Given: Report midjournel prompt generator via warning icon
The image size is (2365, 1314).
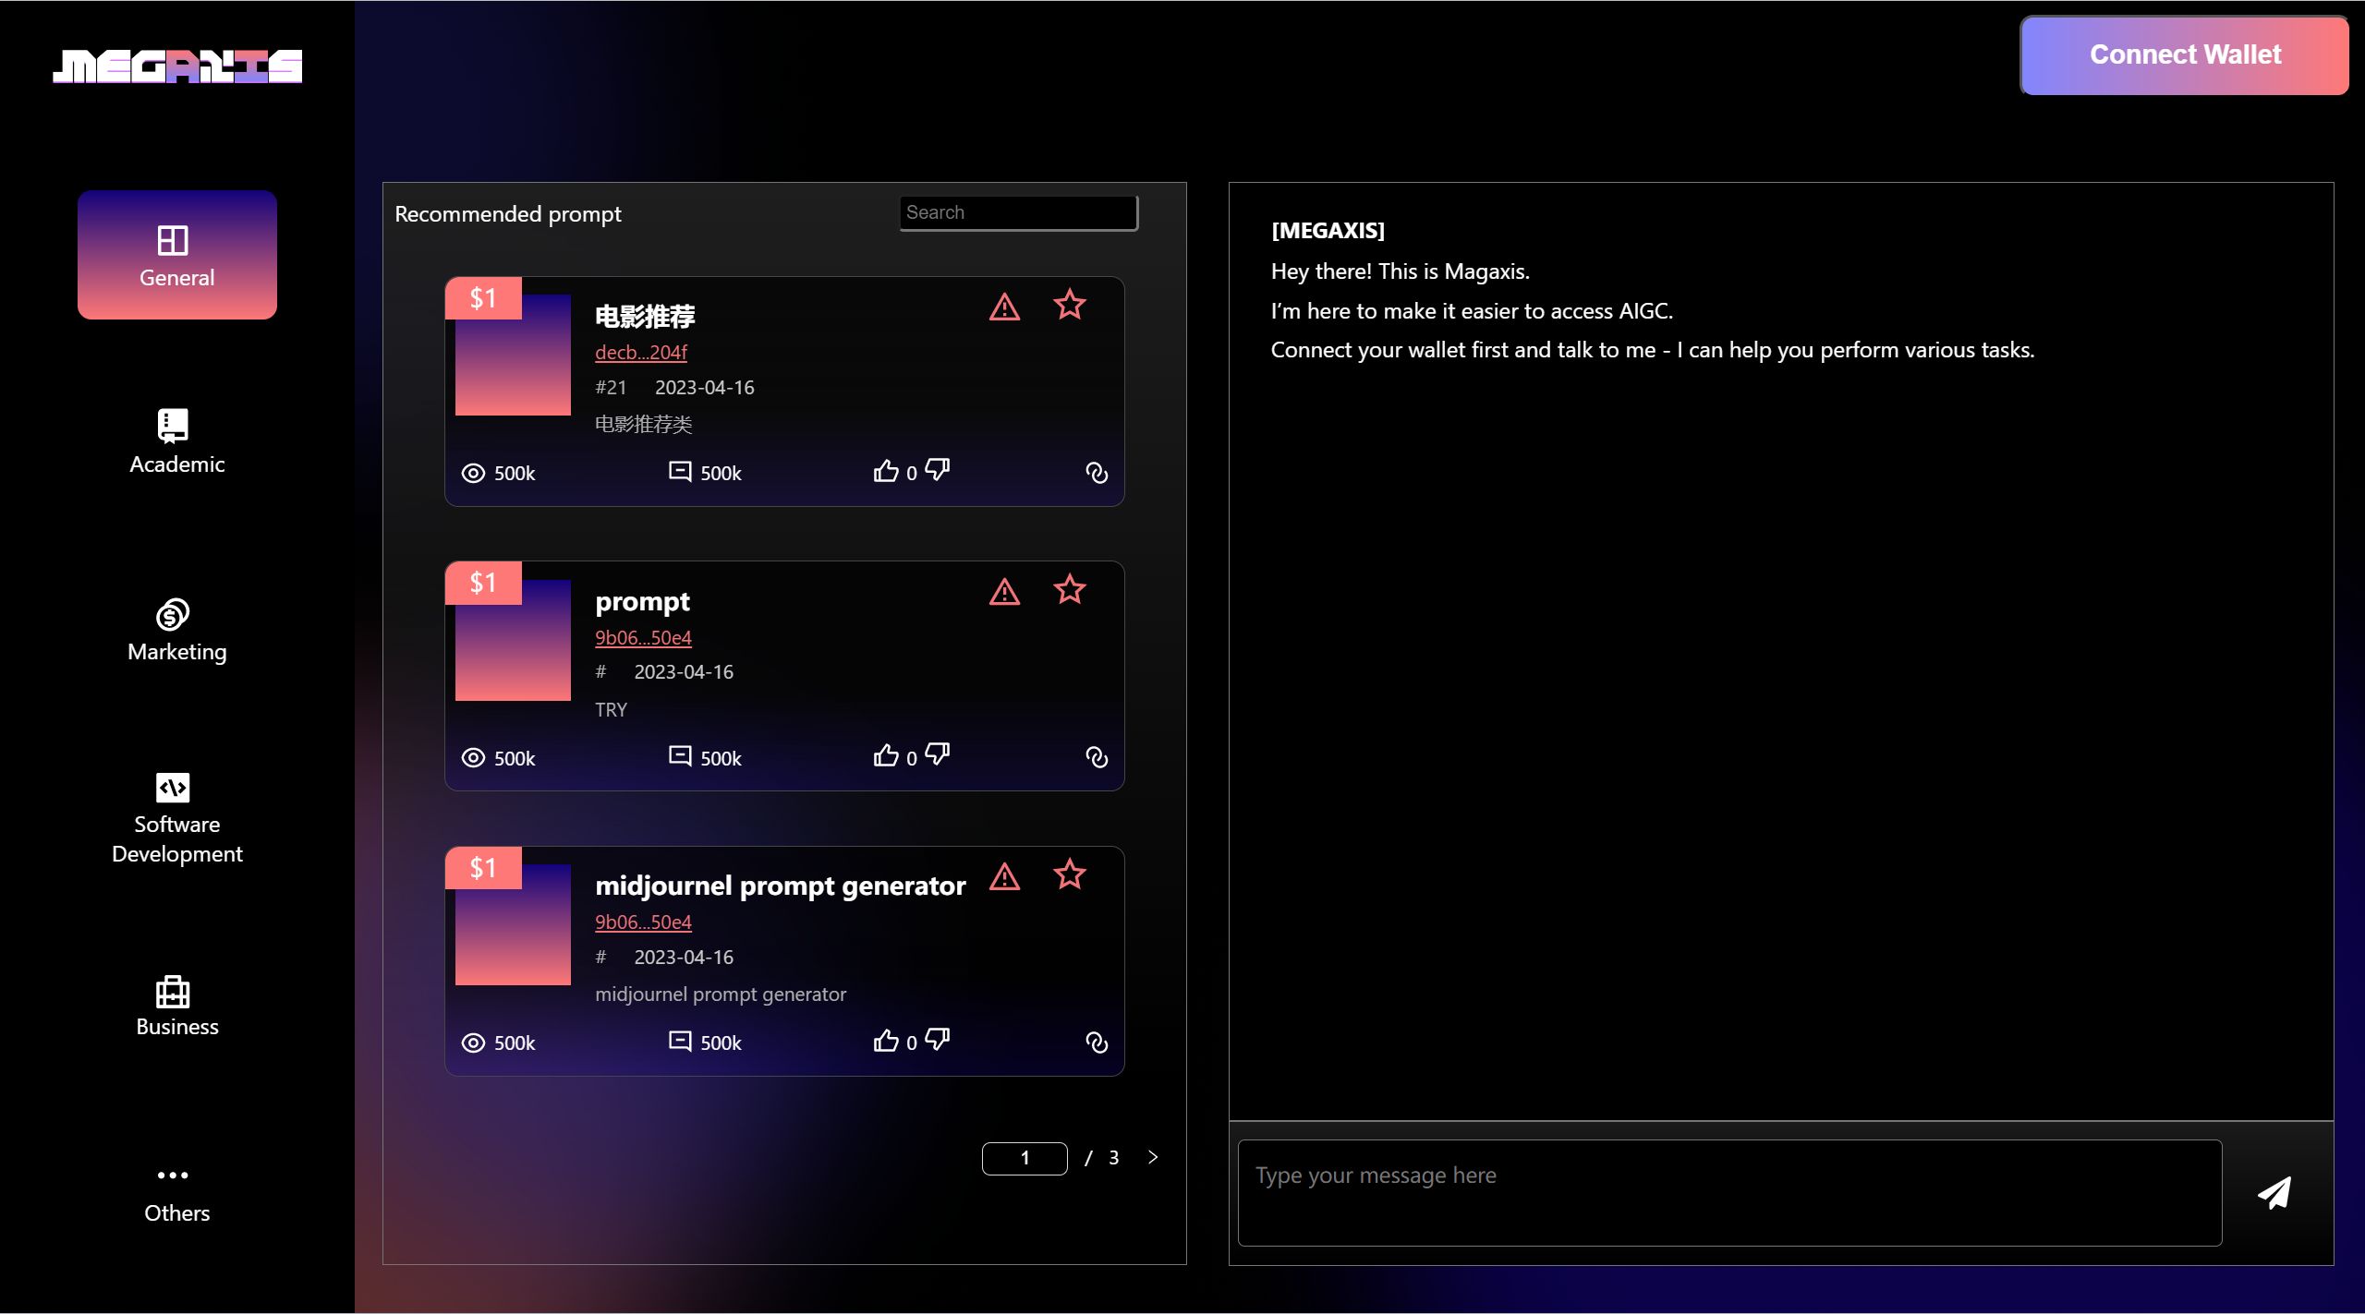Looking at the screenshot, I should [1004, 876].
